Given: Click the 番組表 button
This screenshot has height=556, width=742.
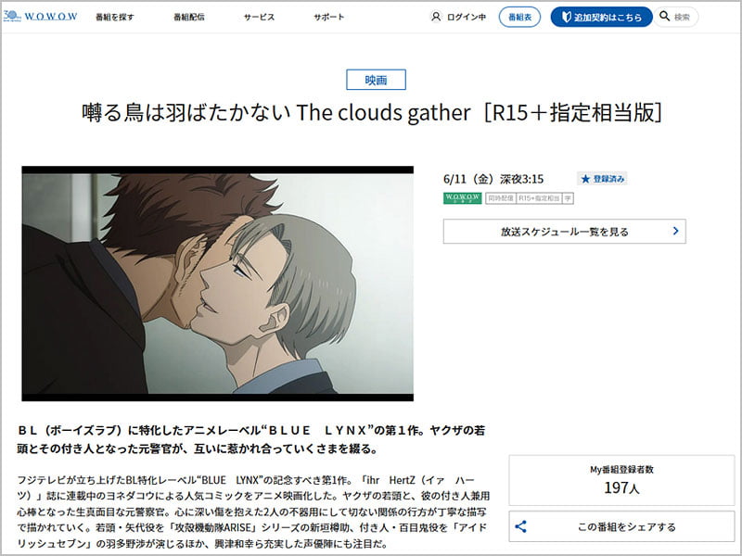Looking at the screenshot, I should pyautogui.click(x=519, y=17).
